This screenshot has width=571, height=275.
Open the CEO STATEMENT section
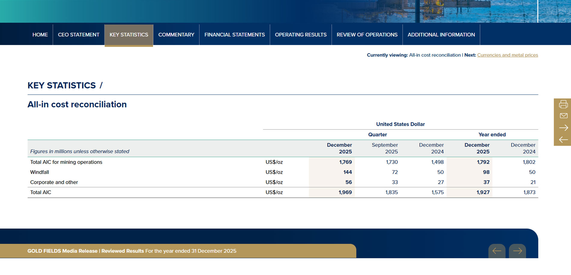click(79, 35)
